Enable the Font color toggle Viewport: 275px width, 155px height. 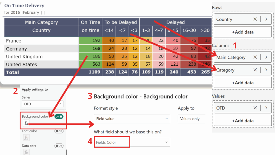[x=59, y=131]
